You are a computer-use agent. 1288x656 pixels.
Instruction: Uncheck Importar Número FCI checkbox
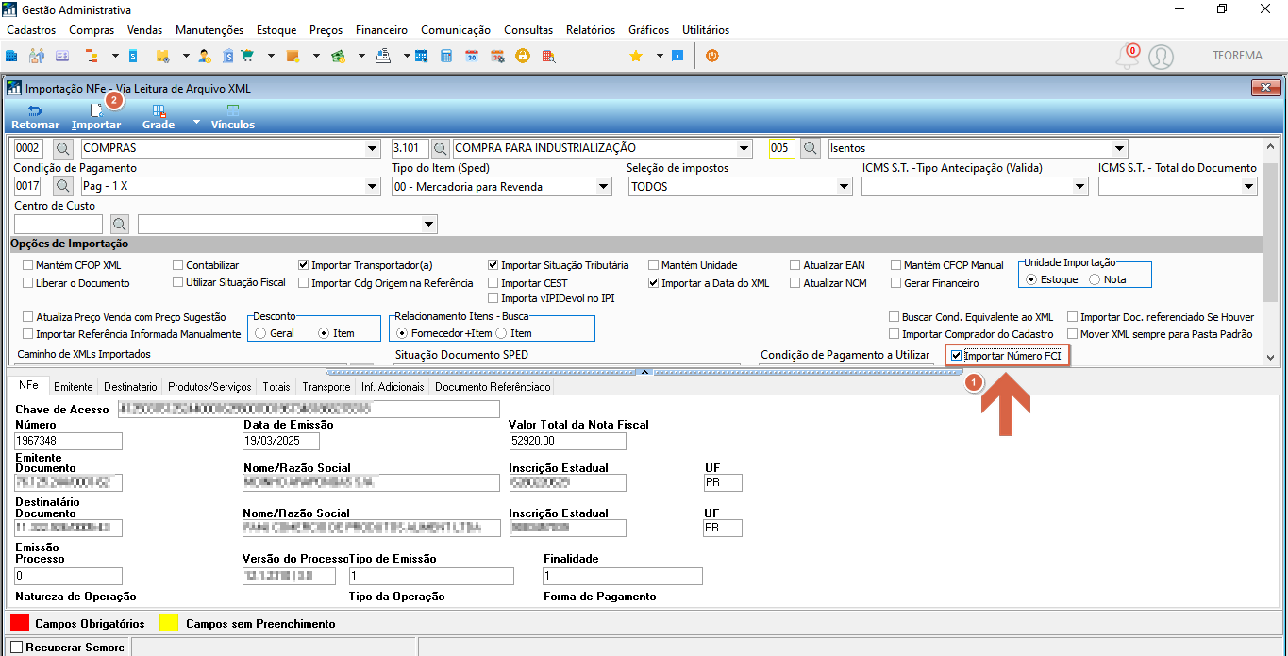coord(957,356)
